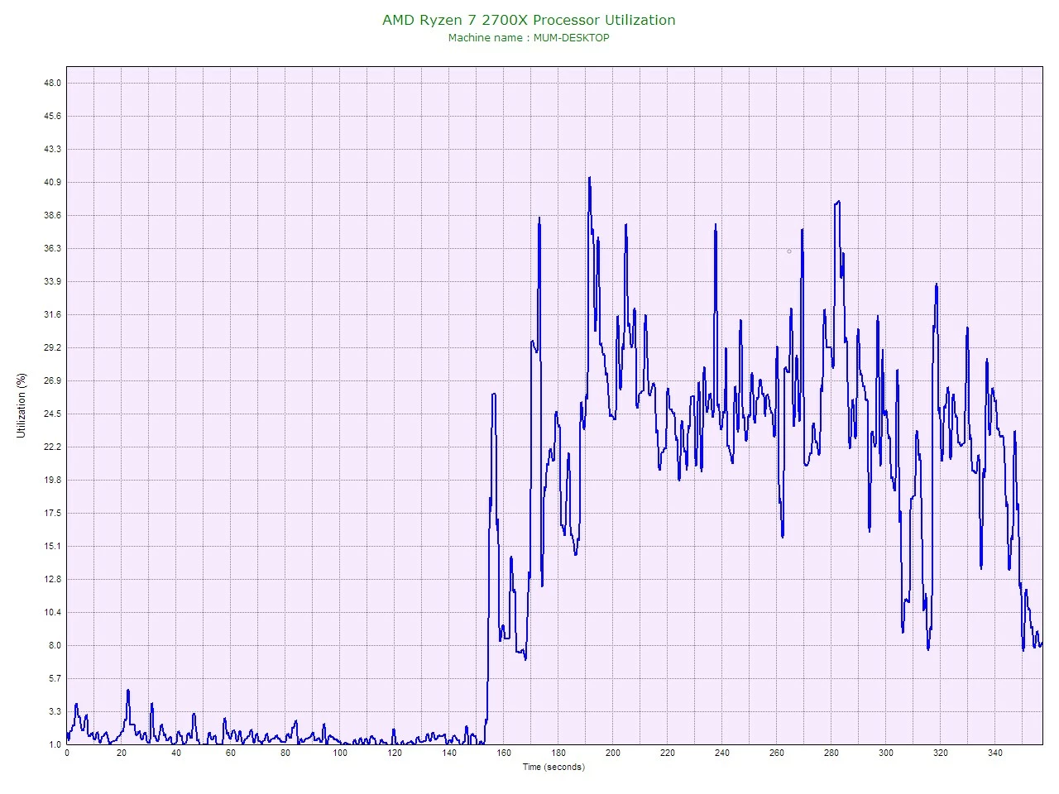Click the 340 tick on the time axis
This screenshot has height=794, width=1059.
pos(995,753)
